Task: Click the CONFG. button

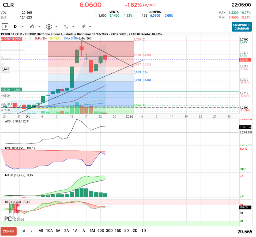Action: (9, 231)
